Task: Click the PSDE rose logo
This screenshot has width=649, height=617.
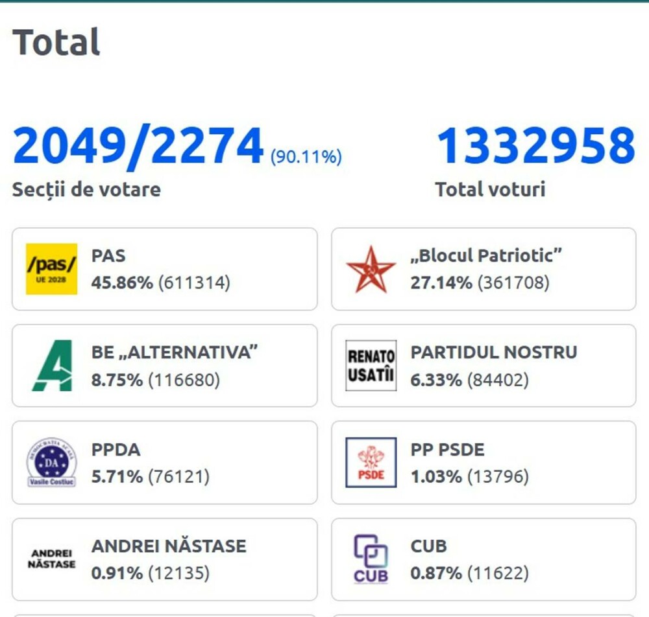Action: pyautogui.click(x=371, y=462)
